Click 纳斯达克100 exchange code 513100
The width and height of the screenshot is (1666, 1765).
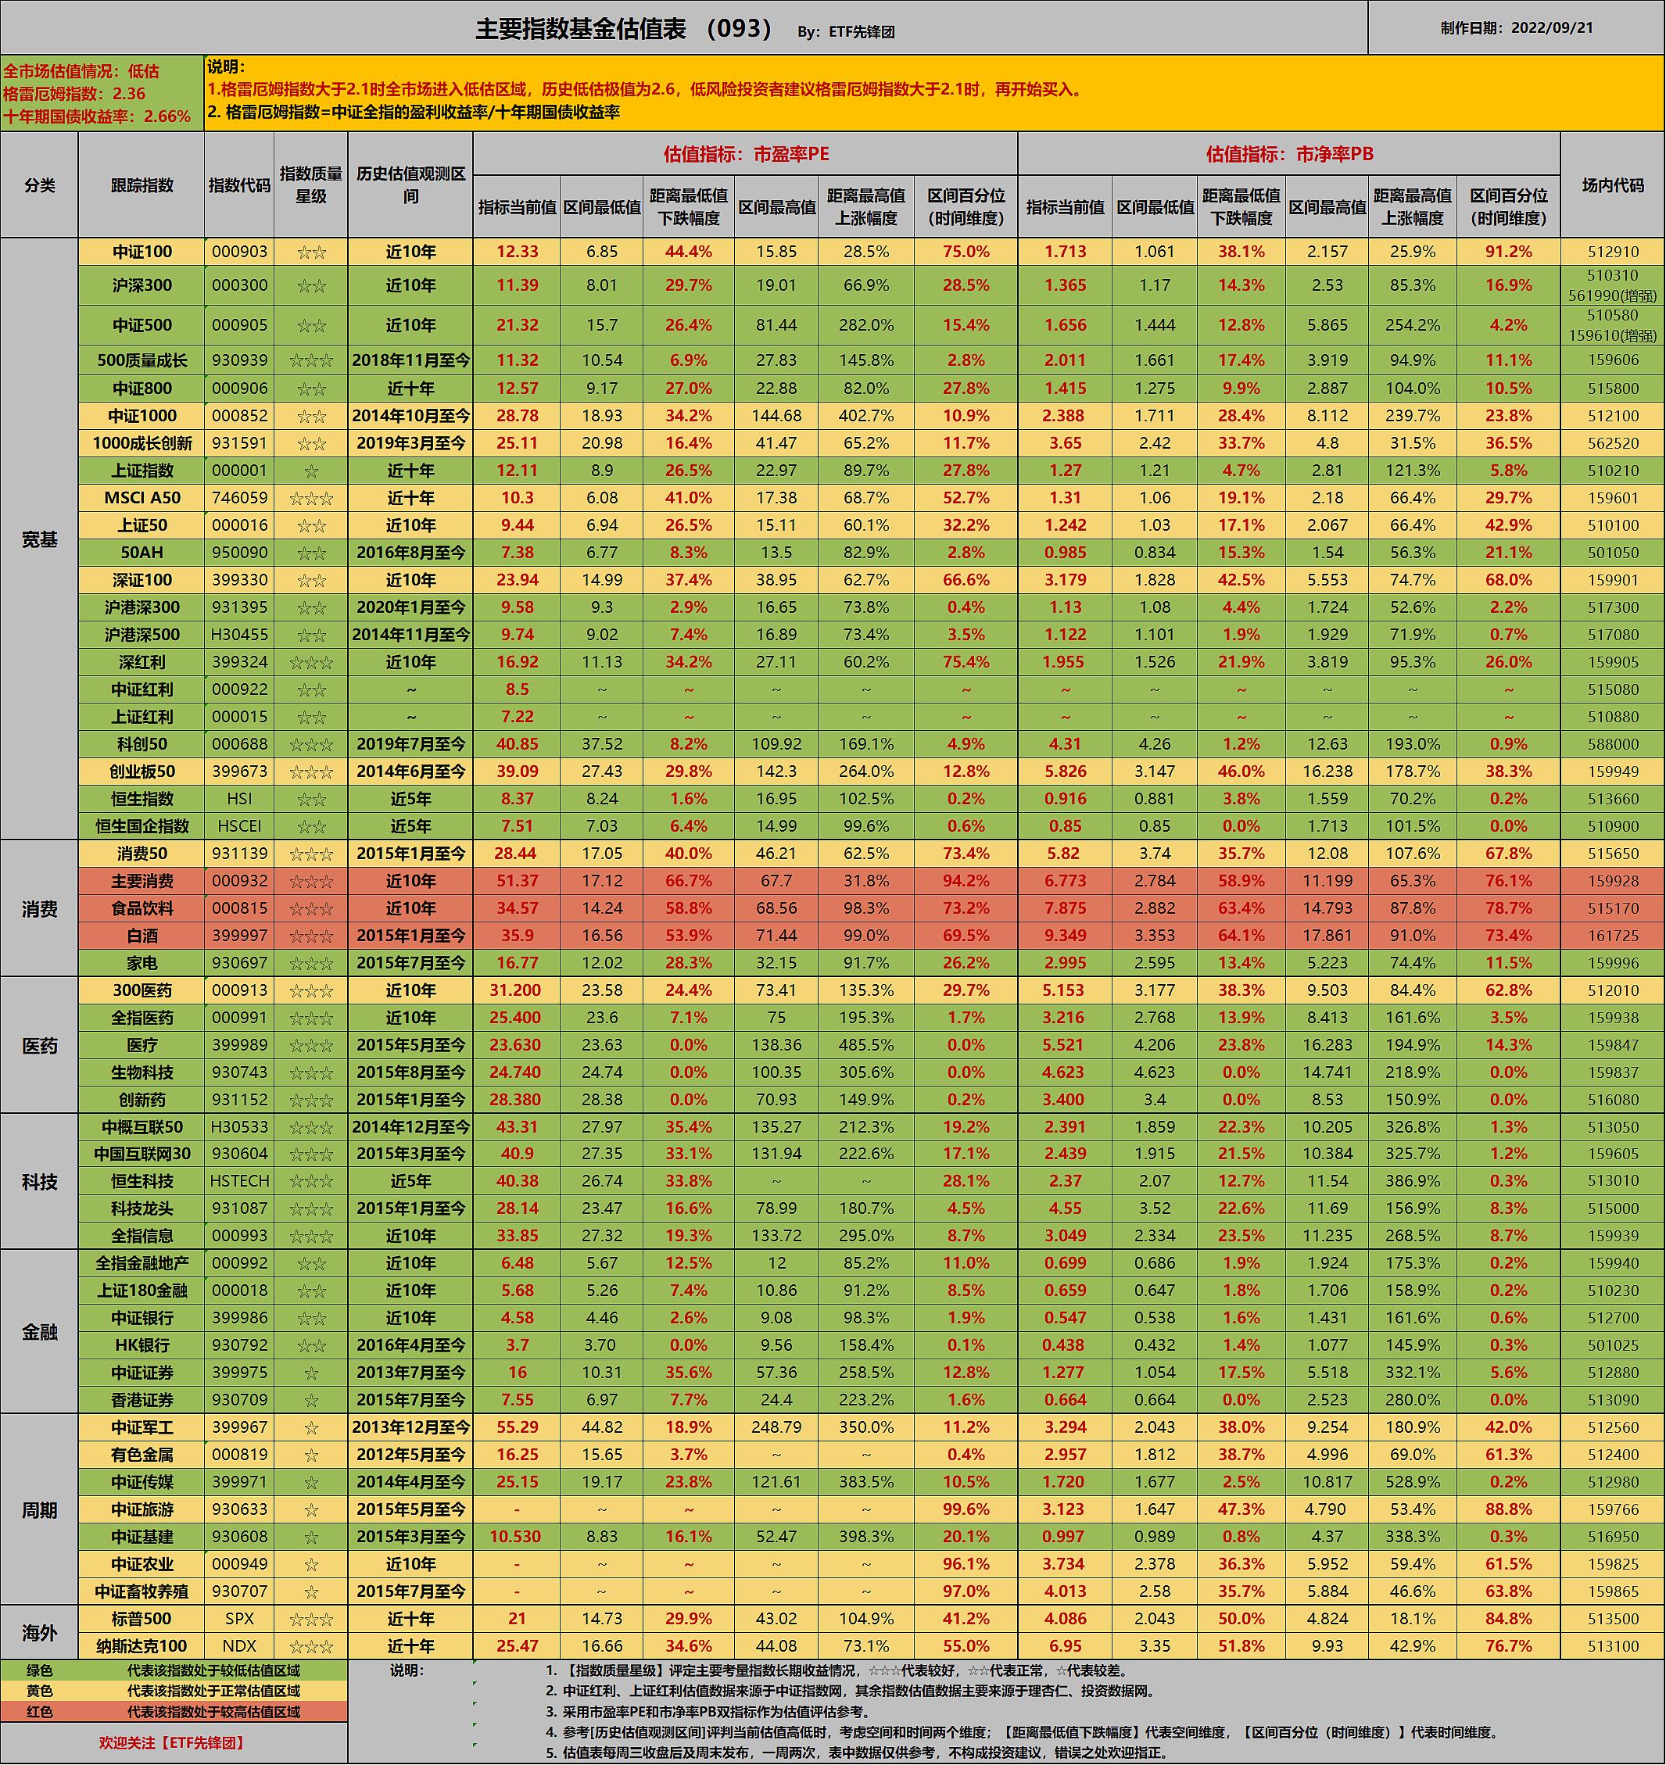[1612, 1646]
